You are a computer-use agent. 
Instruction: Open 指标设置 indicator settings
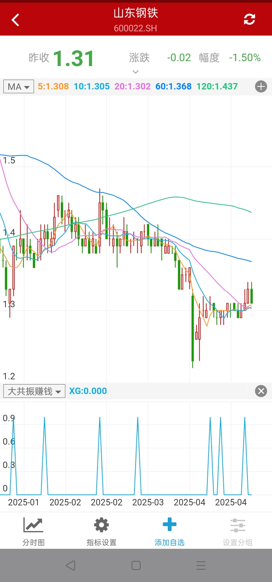(x=102, y=532)
